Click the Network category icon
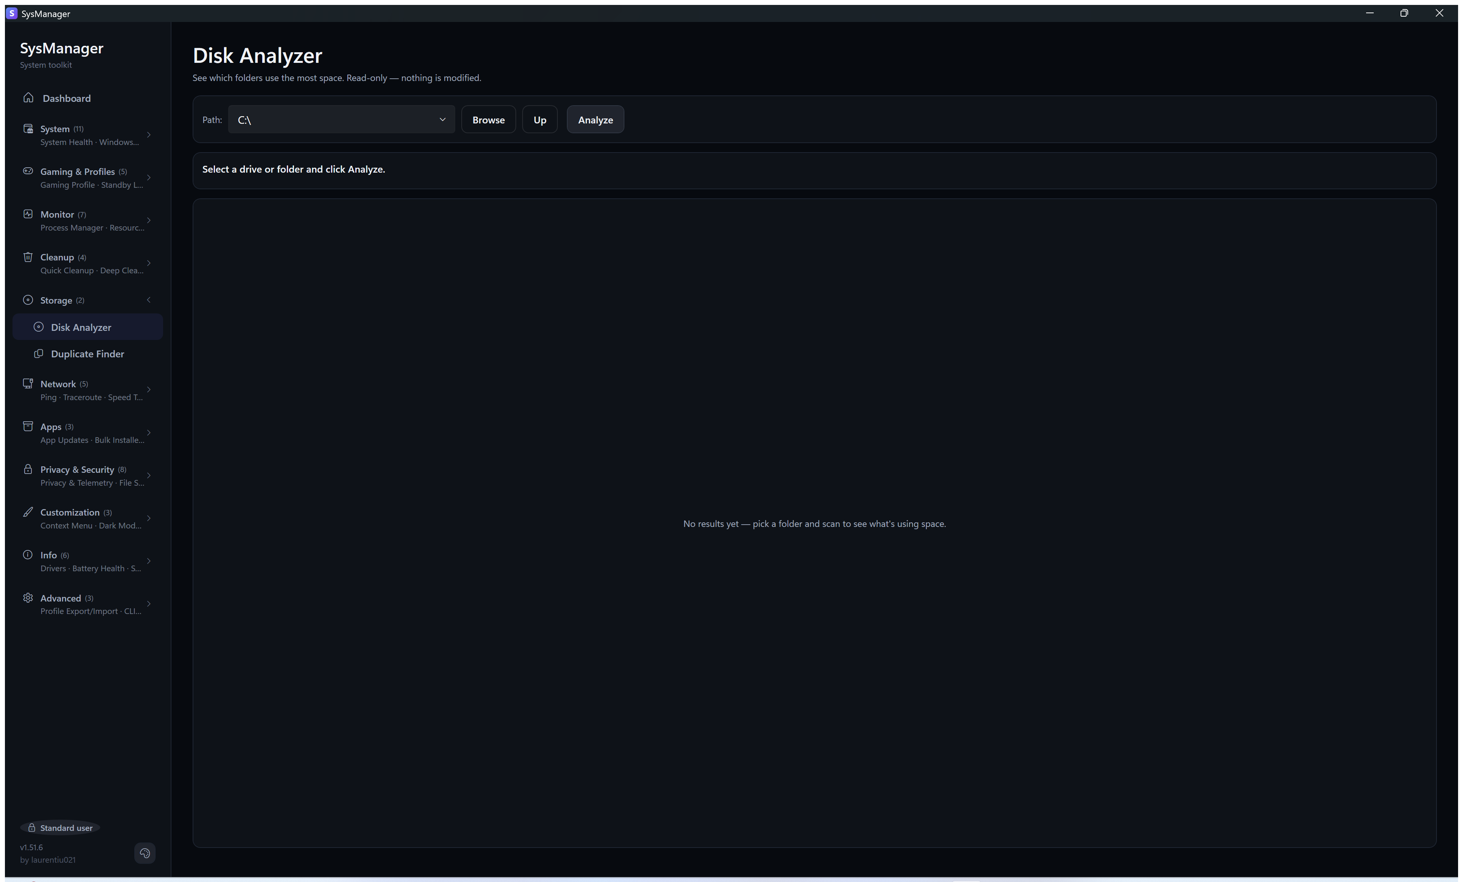This screenshot has width=1463, height=882. [28, 383]
